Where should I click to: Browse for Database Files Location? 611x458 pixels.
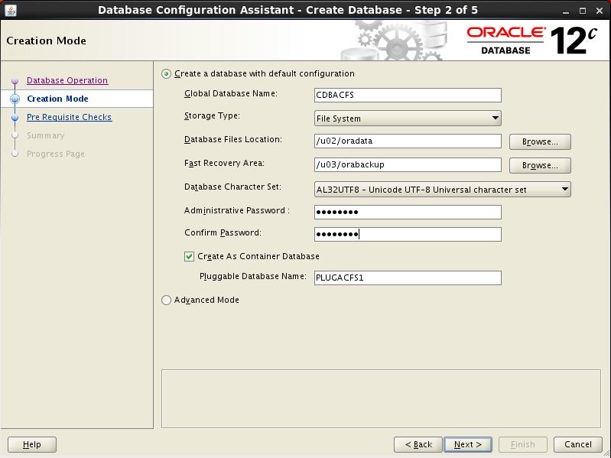coord(540,141)
